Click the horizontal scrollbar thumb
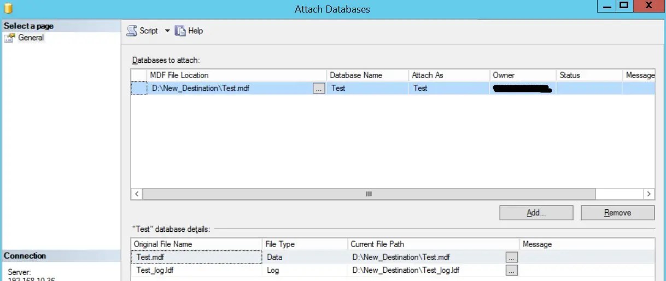666x281 pixels. click(369, 194)
